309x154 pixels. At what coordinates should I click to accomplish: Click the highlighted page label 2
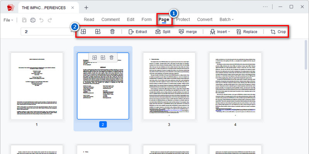103,124
